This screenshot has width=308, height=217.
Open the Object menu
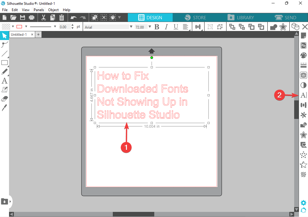click(x=53, y=10)
